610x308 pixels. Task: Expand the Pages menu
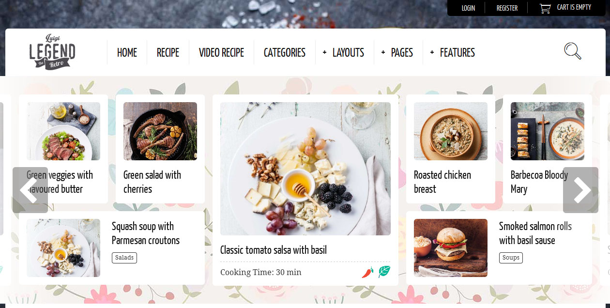point(397,52)
